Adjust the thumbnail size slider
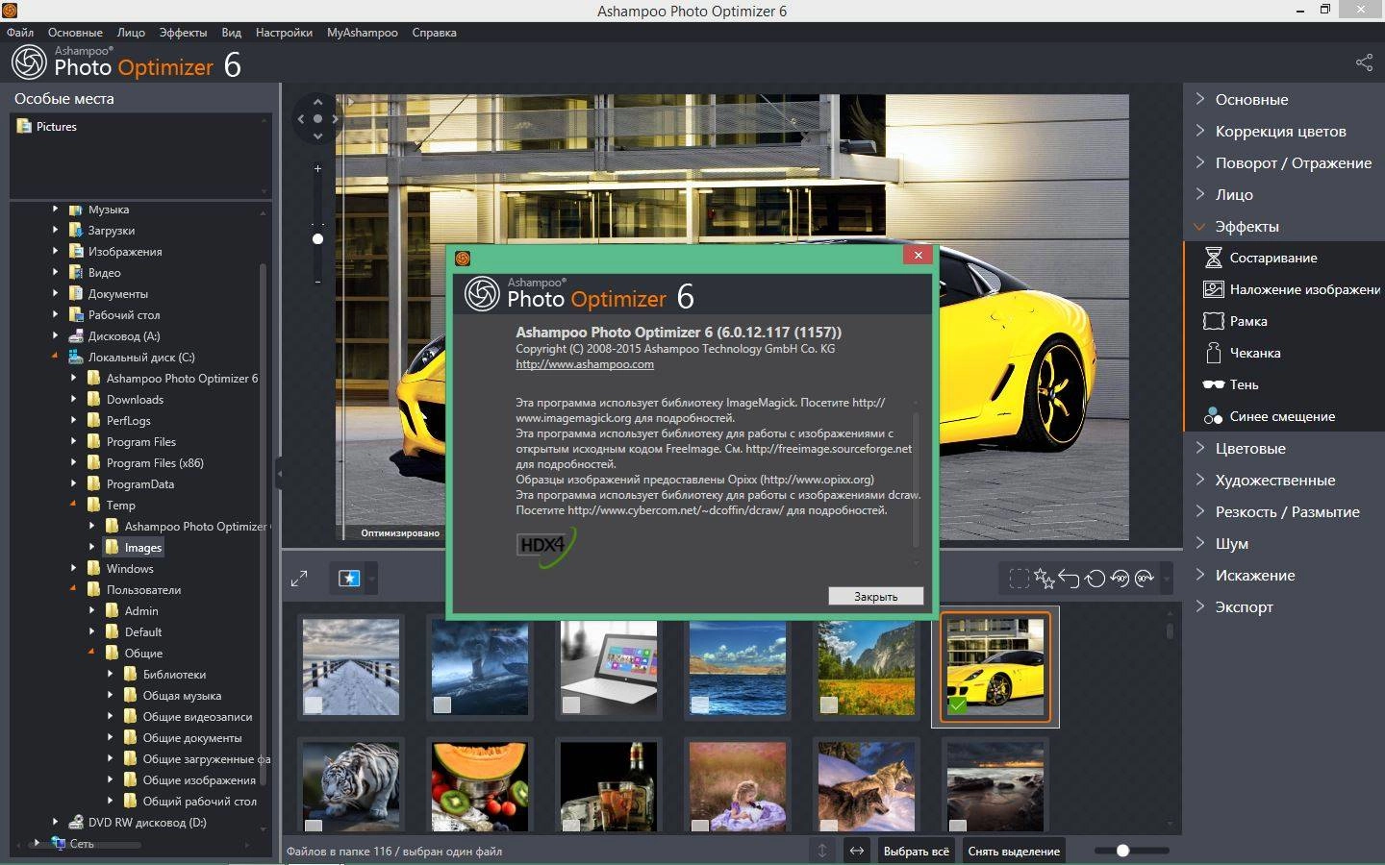The image size is (1385, 865). click(1122, 851)
